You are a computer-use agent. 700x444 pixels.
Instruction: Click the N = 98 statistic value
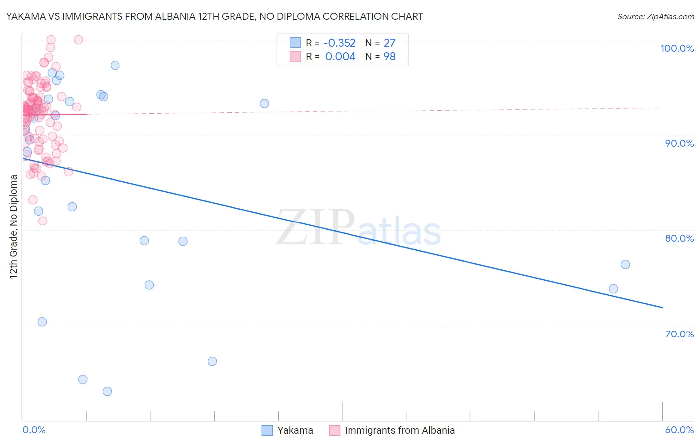pyautogui.click(x=380, y=56)
